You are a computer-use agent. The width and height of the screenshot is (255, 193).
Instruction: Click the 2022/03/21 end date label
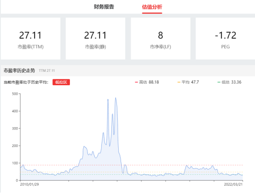233,184
